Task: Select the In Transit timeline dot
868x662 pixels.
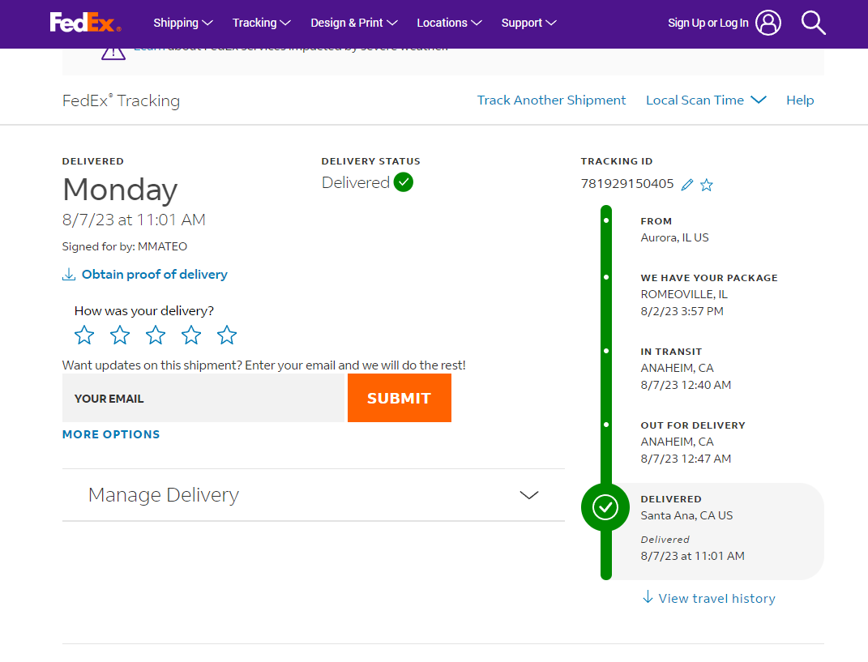Action: [606, 351]
